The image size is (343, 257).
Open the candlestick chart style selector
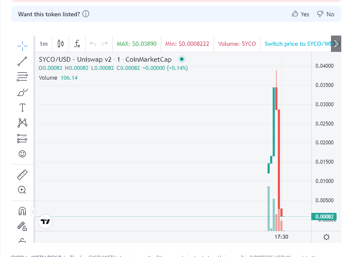60,43
